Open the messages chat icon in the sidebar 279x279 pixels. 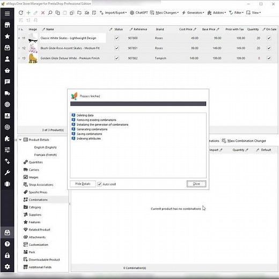coord(8,82)
